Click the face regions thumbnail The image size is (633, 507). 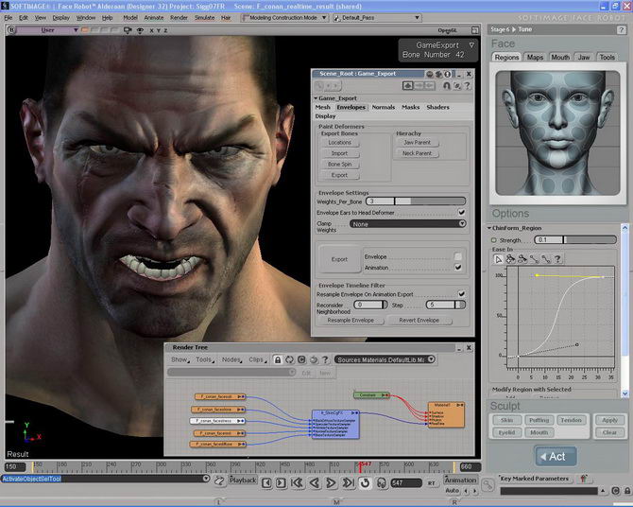(557, 133)
